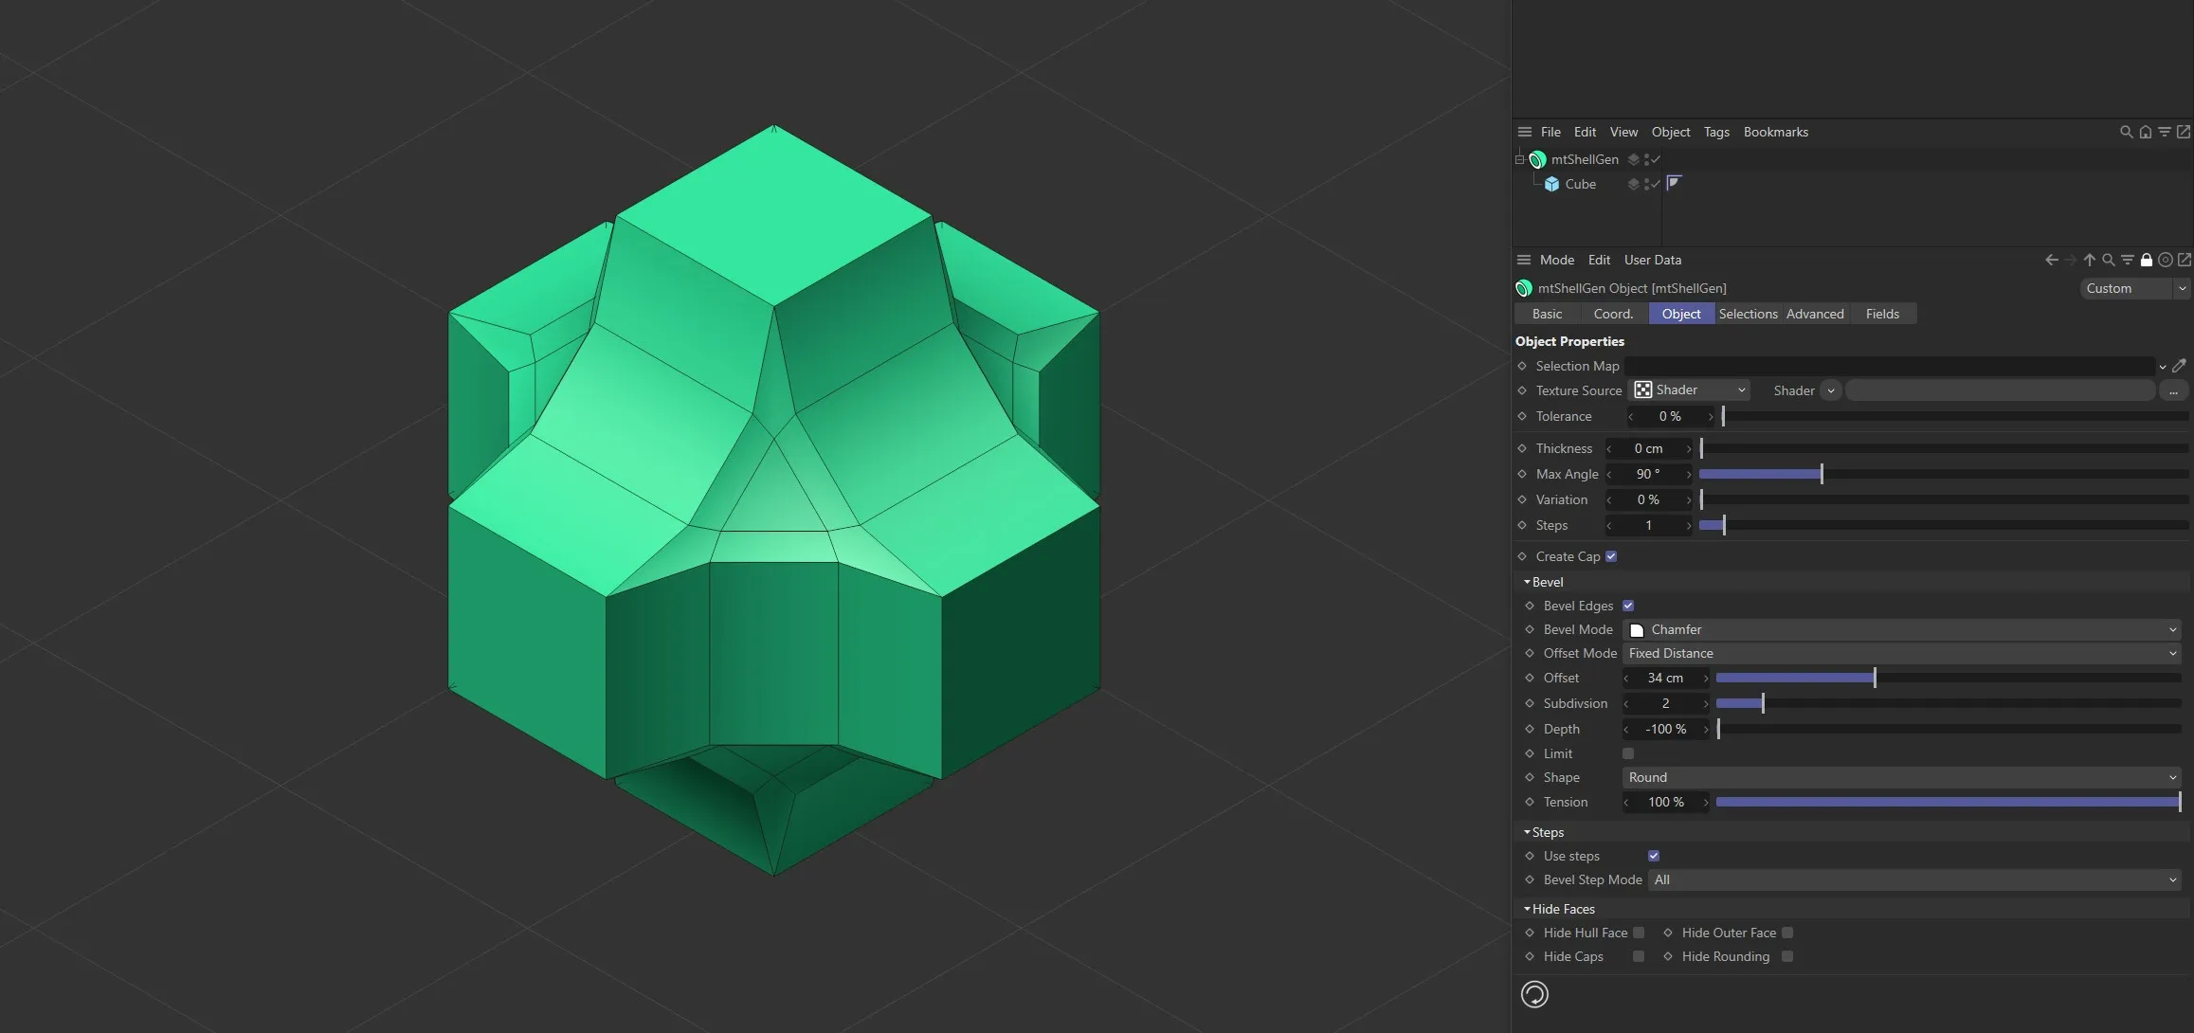
Task: Select the mtShellGen generator icon
Action: [x=1537, y=159]
